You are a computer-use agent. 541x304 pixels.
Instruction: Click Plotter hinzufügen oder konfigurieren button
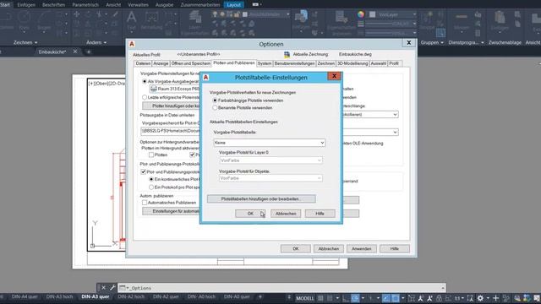pos(172,106)
